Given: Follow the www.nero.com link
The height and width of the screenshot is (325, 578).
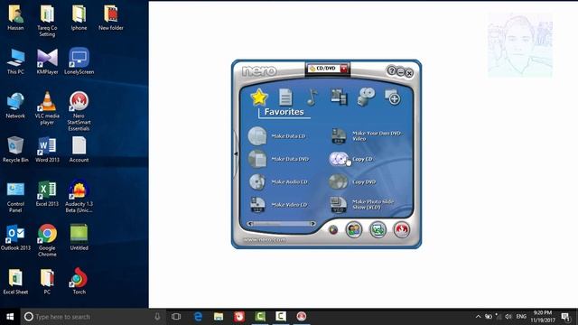Looking at the screenshot, I should (265, 240).
